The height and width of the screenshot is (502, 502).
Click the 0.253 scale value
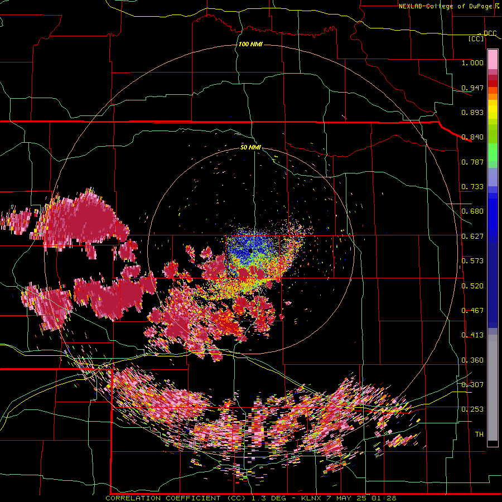pyautogui.click(x=472, y=409)
